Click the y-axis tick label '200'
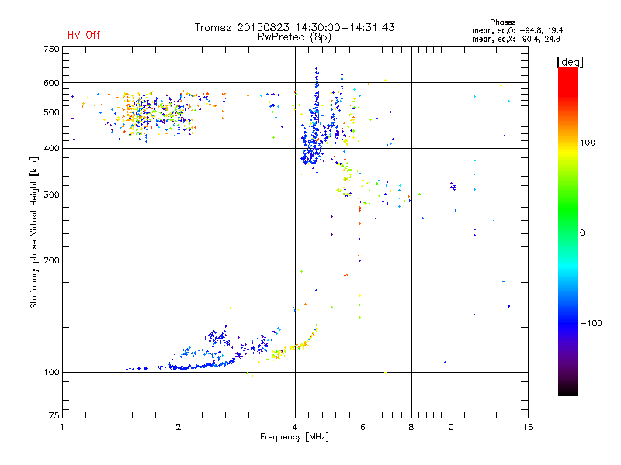Image resolution: width=621 pixels, height=465 pixels. pos(51,260)
